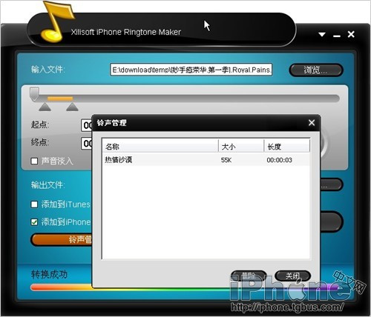Viewport: 371px width, 317px height.
Task: Click the 浏览 browse button
Action: [x=316, y=70]
